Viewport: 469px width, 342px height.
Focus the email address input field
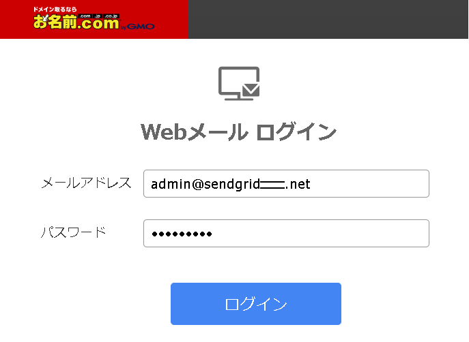point(286,183)
